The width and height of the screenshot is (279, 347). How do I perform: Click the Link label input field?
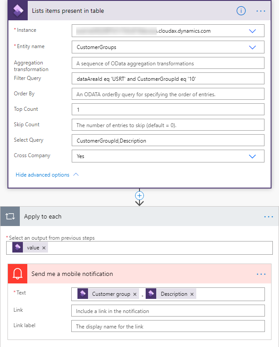coord(168,326)
